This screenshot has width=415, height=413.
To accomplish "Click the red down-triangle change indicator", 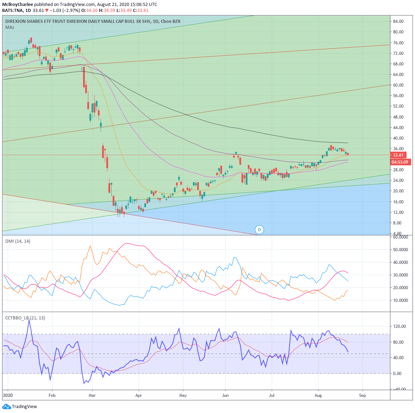I will pyautogui.click(x=47, y=11).
